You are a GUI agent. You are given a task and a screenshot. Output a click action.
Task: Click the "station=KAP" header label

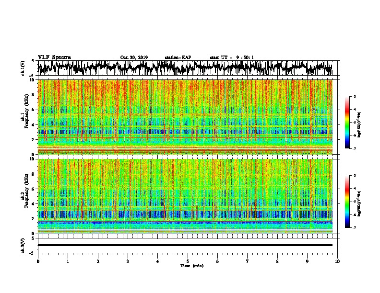coord(178,57)
